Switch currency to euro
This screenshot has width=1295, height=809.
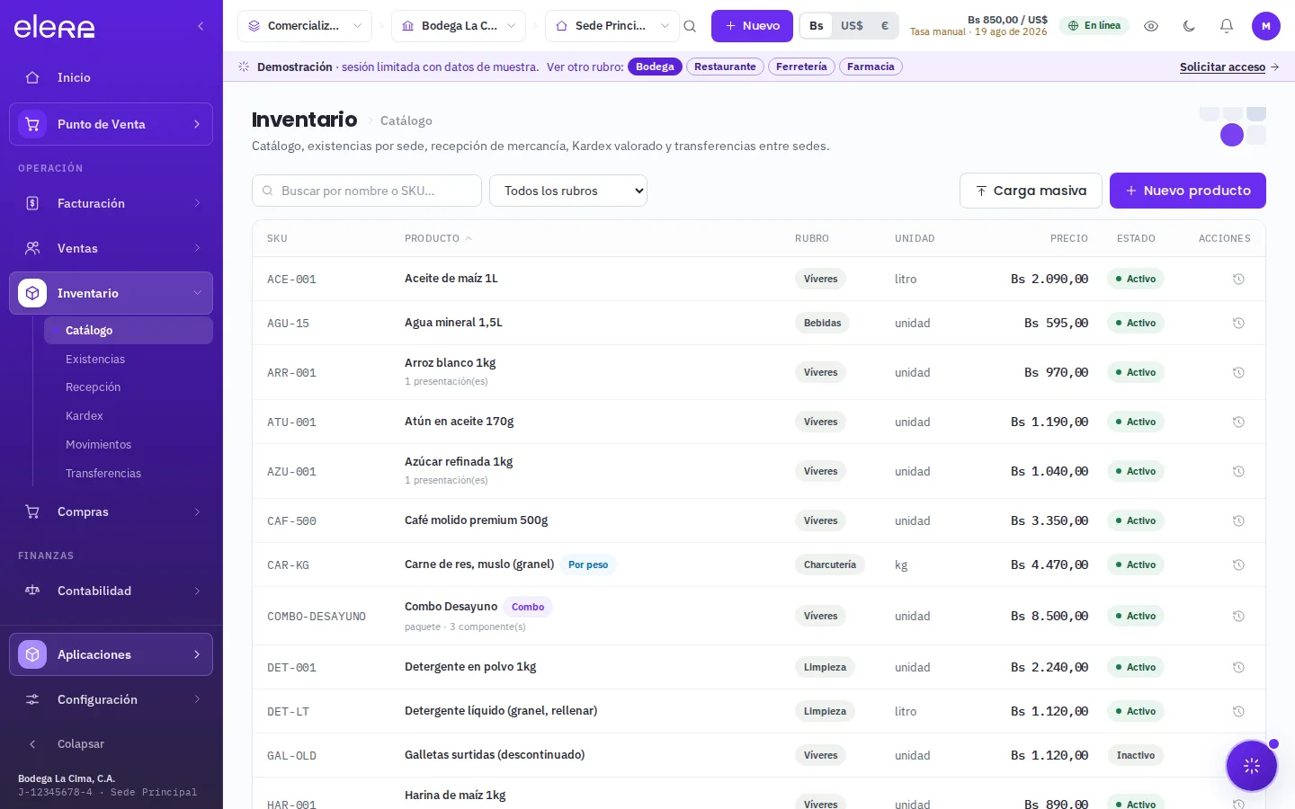[x=884, y=26]
